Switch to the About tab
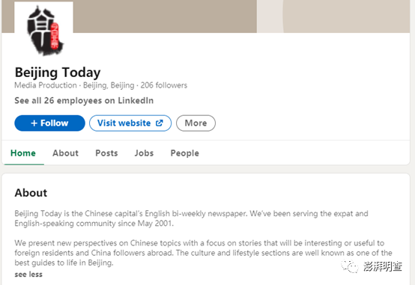 click(x=65, y=153)
